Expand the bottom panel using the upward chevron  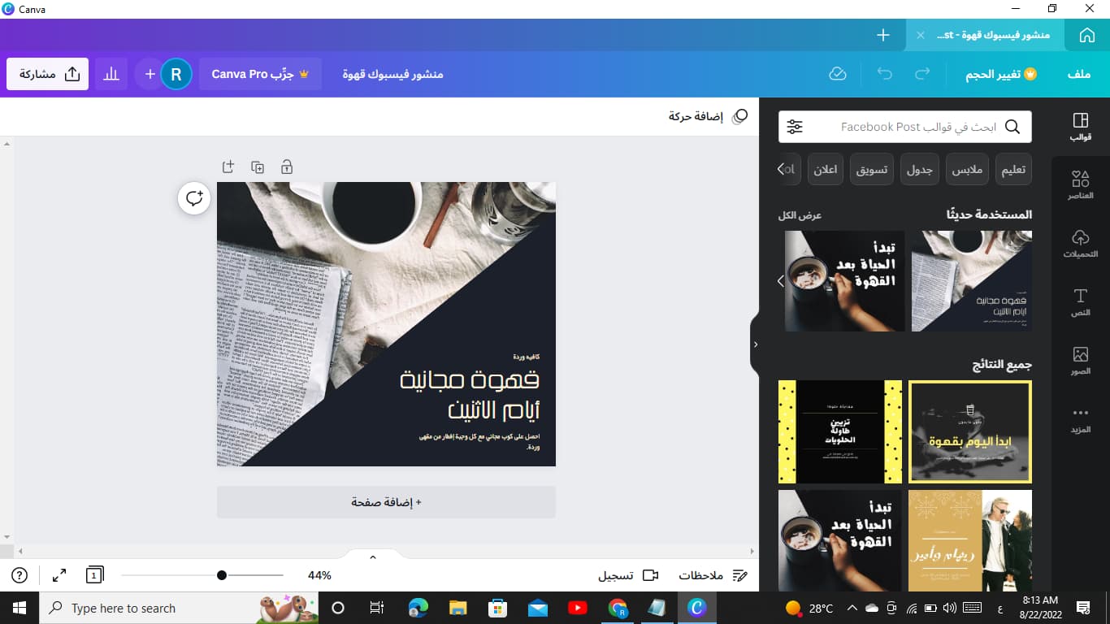pos(372,556)
